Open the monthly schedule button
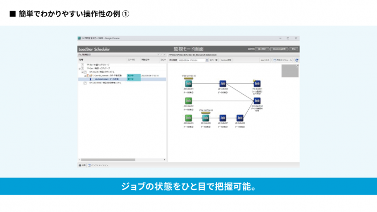Screen dimensions: 377x212 pos(283,60)
